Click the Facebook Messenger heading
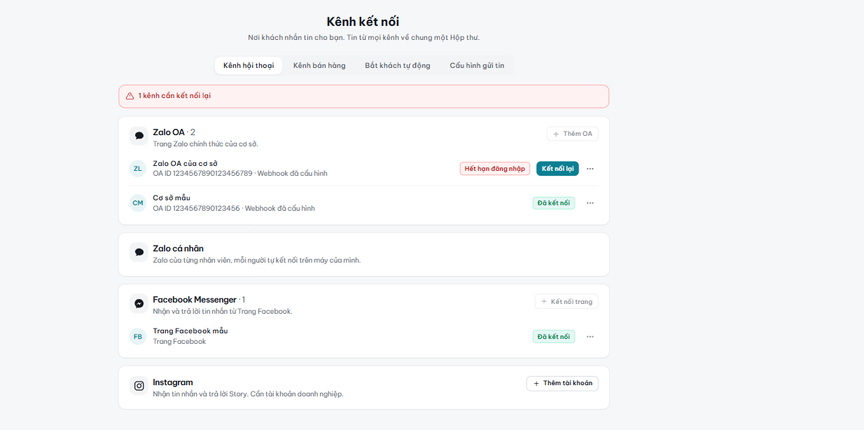Image resolution: width=864 pixels, height=430 pixels. coord(195,300)
